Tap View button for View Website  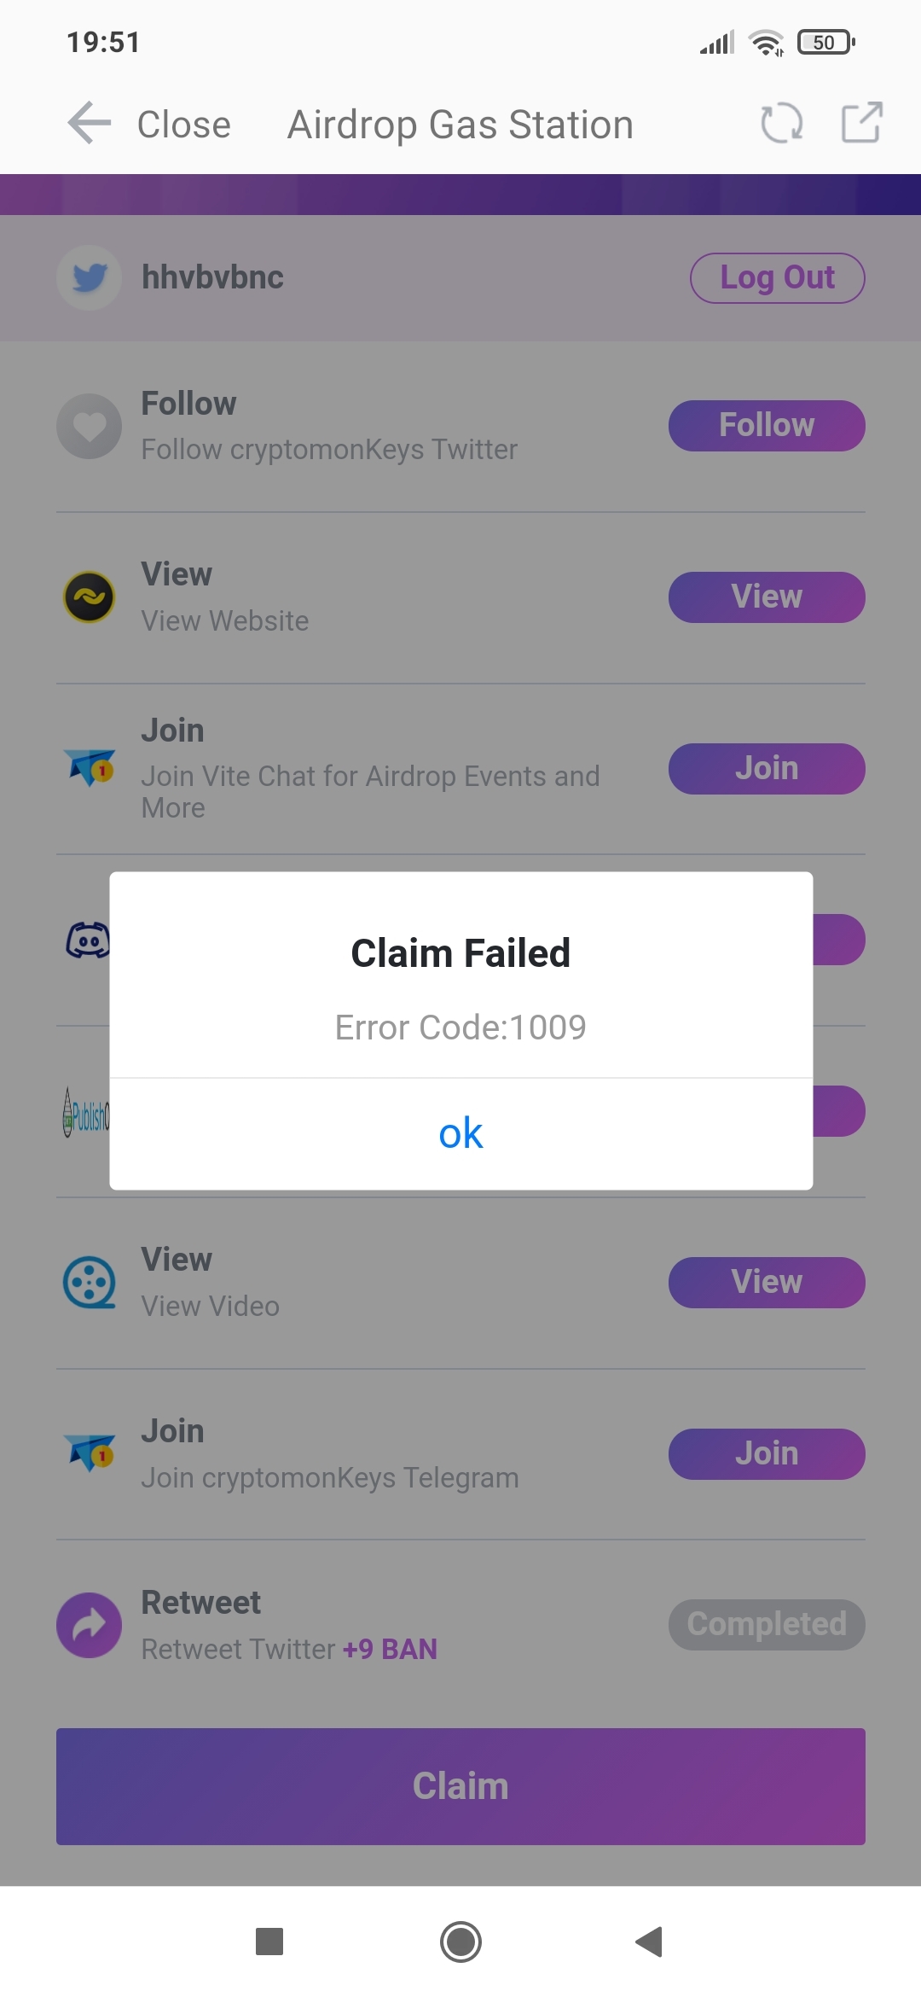pos(766,597)
